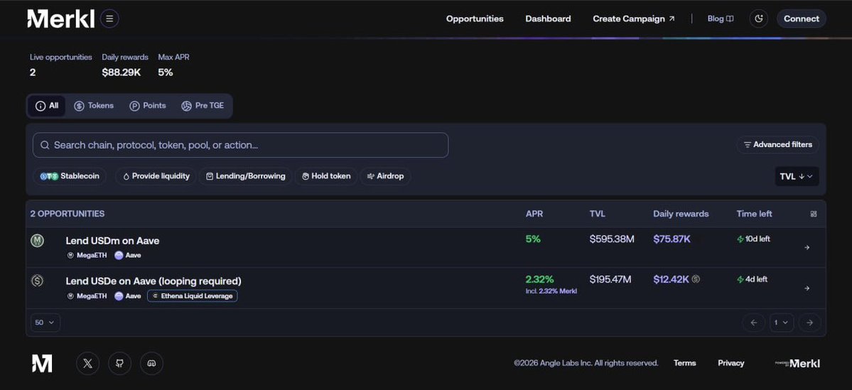Click the 10d left indicator
Viewport: 852px width, 390px height.
point(753,239)
